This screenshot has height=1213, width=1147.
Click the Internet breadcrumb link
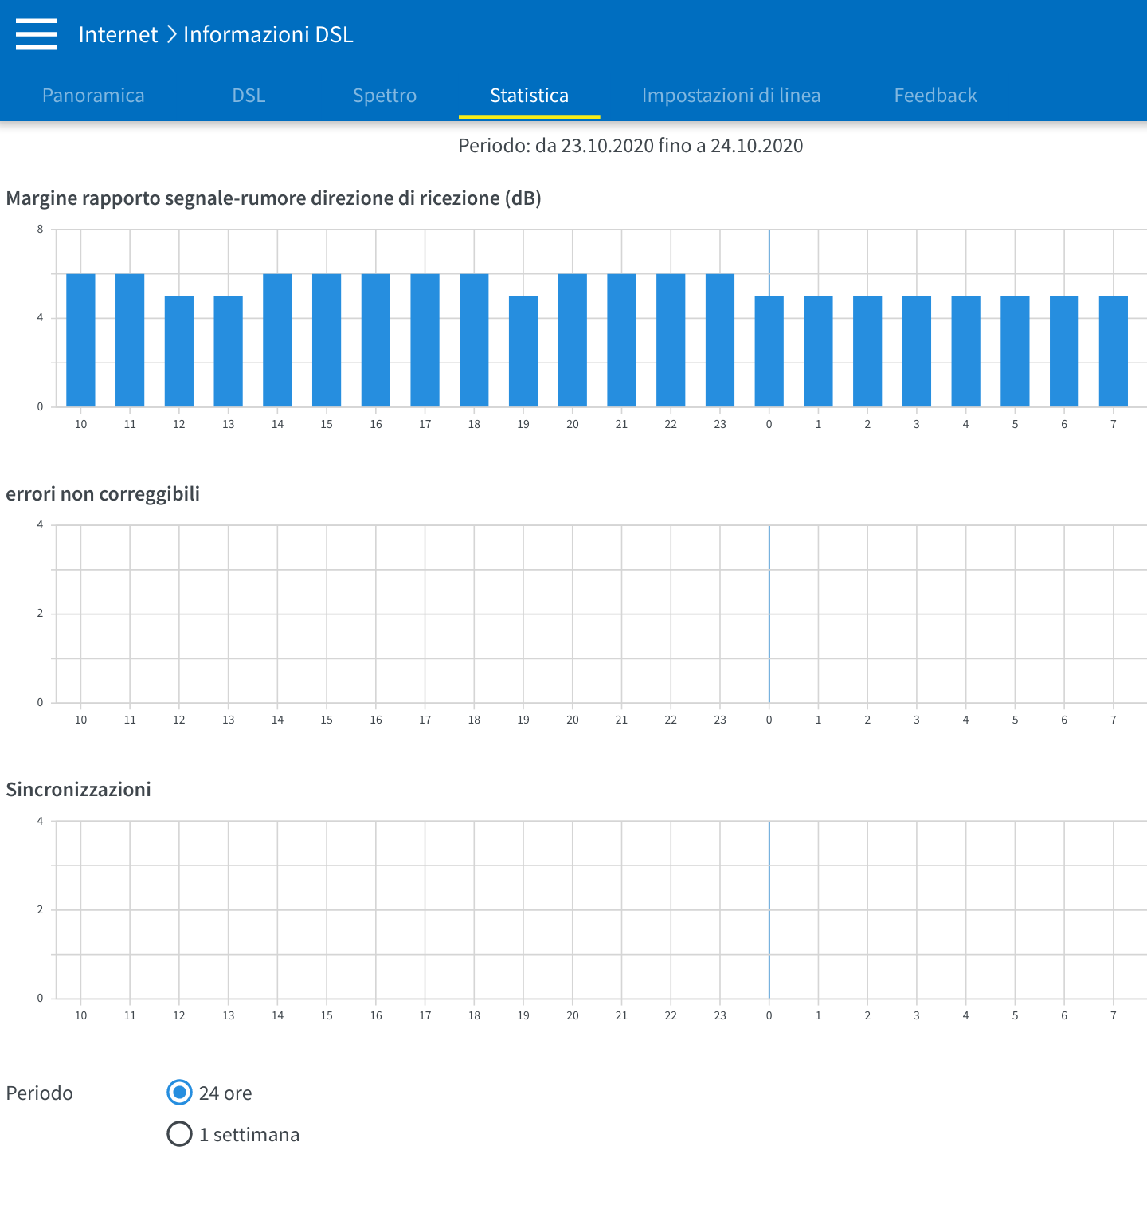(118, 34)
